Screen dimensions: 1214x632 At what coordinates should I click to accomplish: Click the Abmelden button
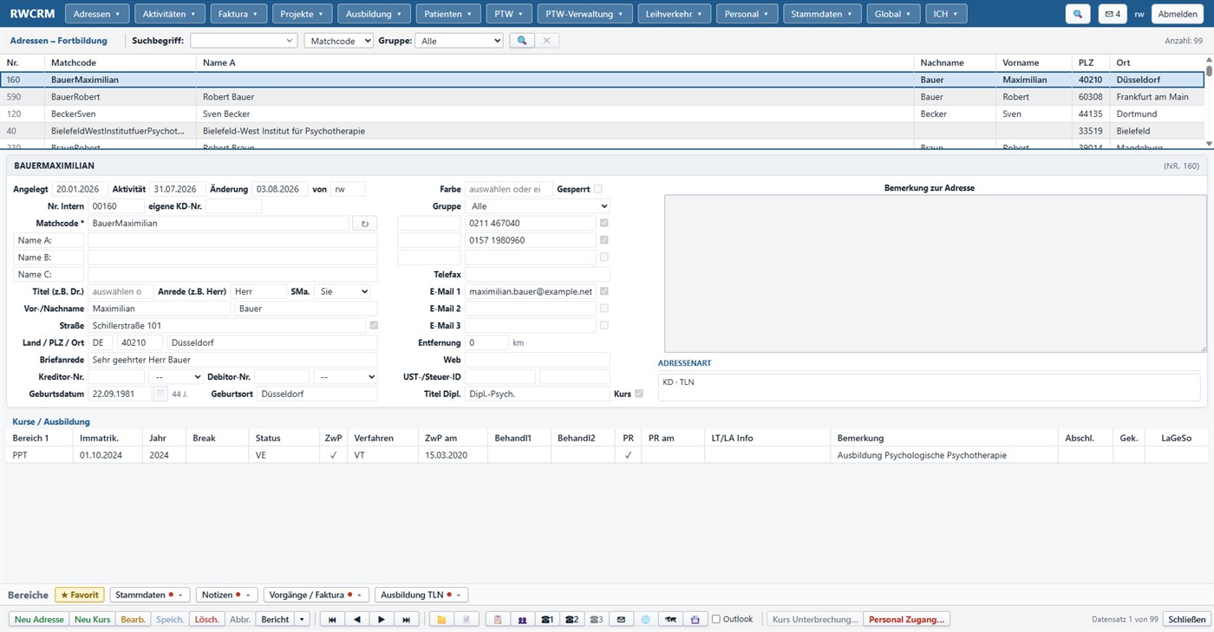[1179, 14]
